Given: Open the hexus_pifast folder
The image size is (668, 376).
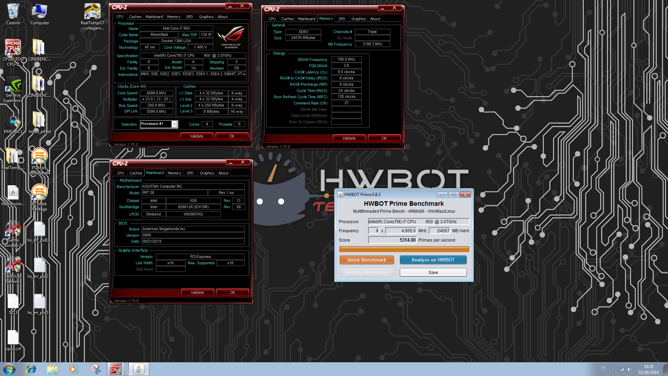Looking at the screenshot, I should coord(39,123).
